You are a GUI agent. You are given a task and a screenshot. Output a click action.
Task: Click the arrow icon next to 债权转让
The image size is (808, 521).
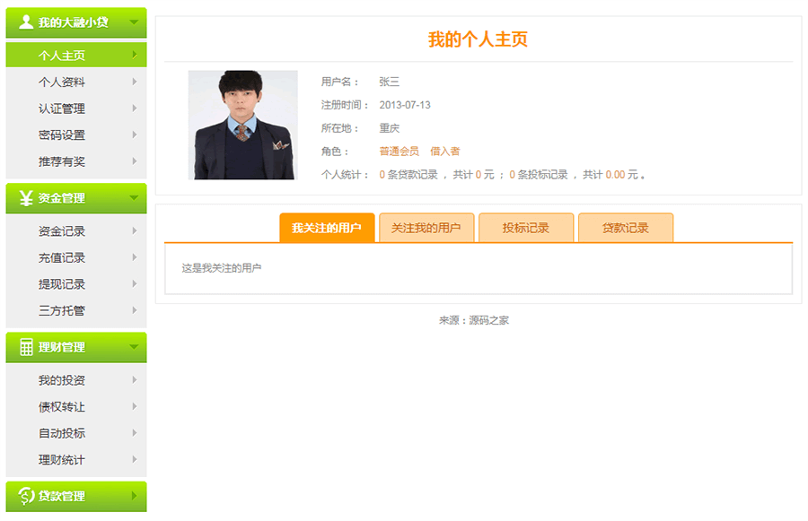(136, 406)
